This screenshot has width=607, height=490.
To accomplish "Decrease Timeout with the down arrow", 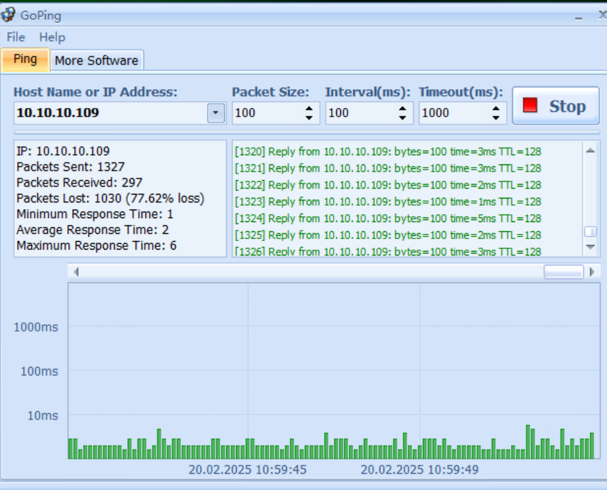I will pyautogui.click(x=496, y=117).
